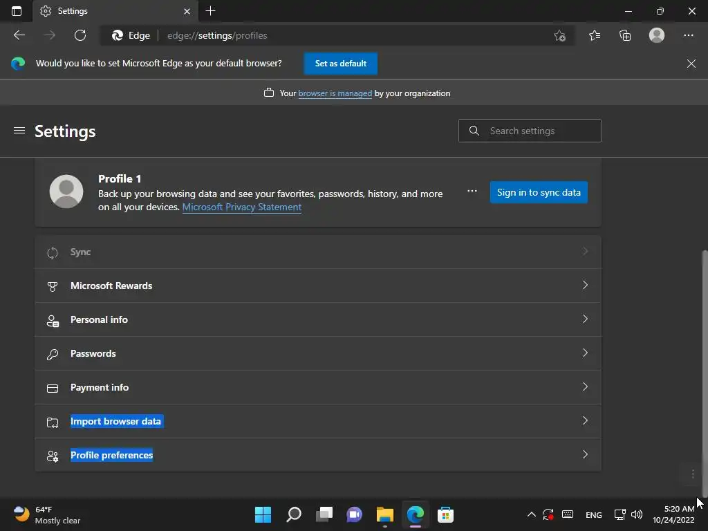Show hidden system tray icons
708x531 pixels.
(x=532, y=514)
